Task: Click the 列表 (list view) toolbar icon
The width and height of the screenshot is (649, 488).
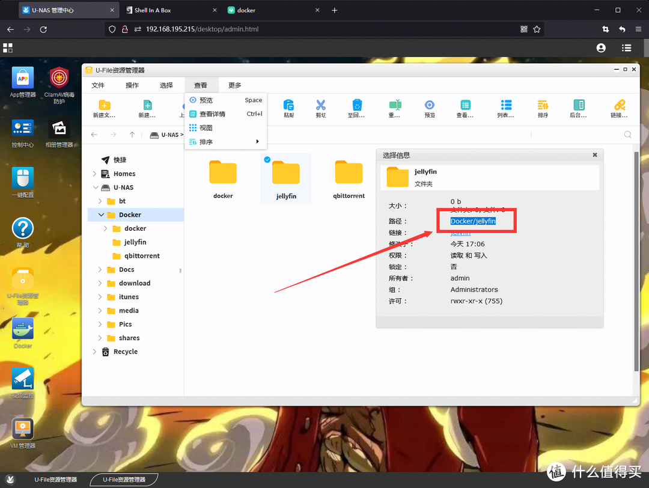Action: [506, 105]
